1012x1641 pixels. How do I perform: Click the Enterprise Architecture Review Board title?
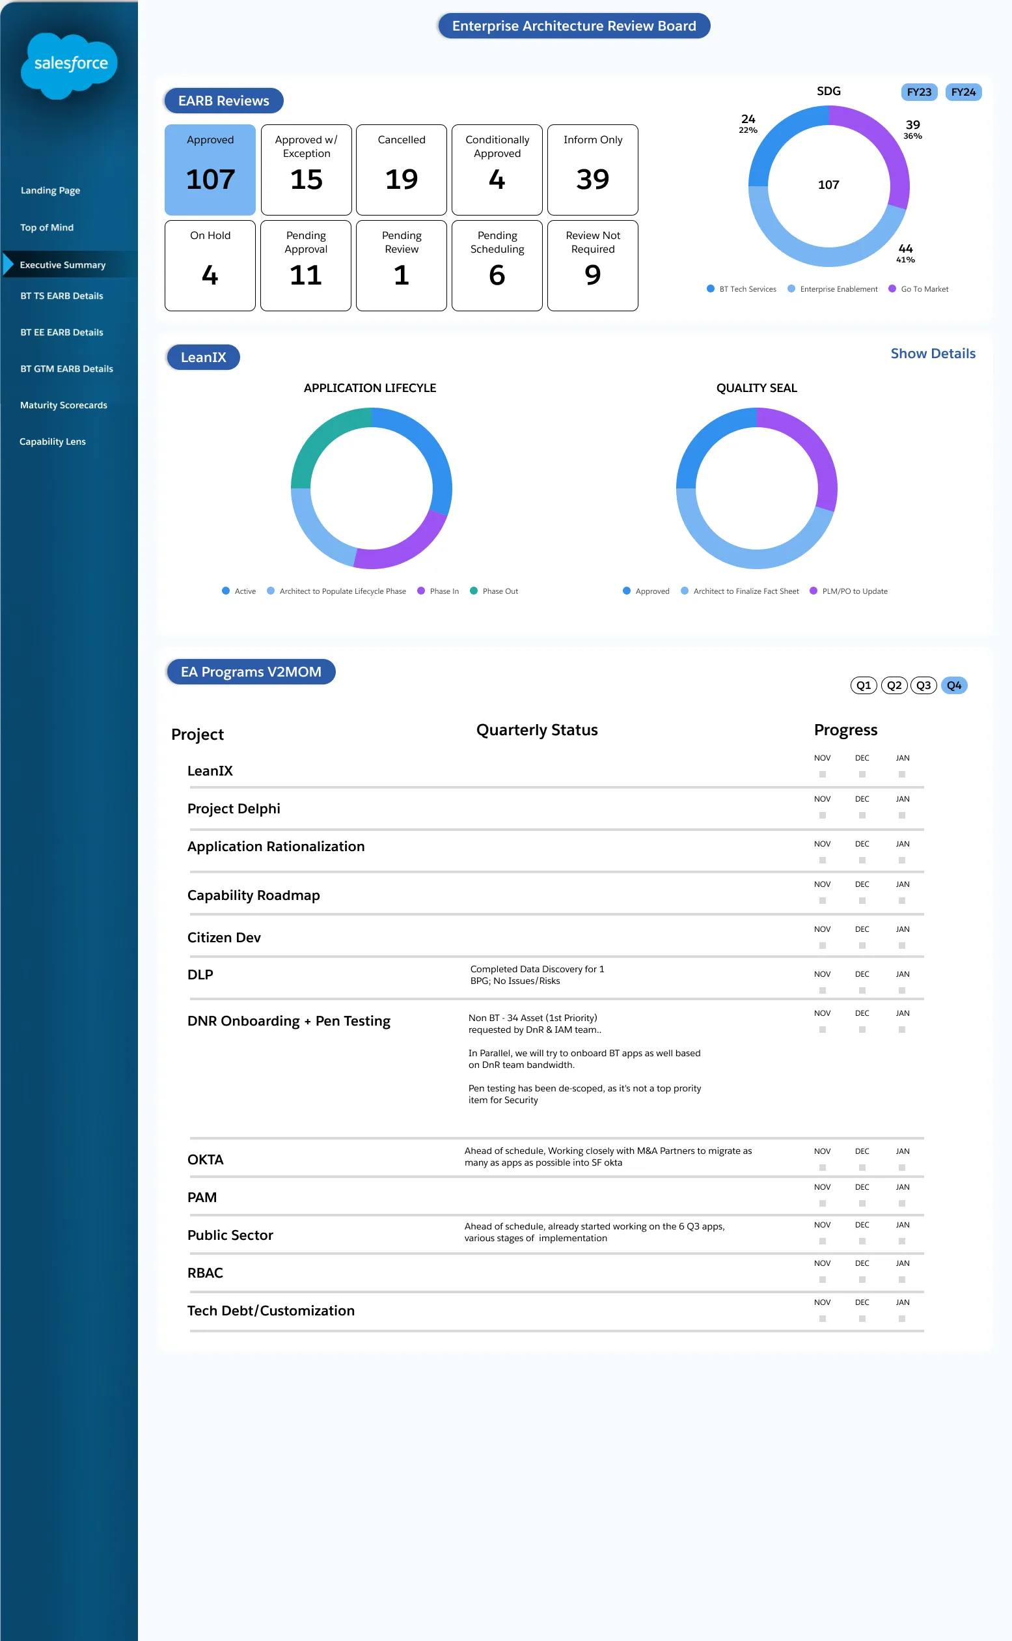(573, 26)
